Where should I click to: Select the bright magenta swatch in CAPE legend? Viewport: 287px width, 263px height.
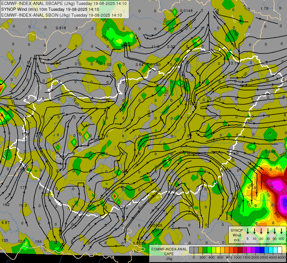pos(249,250)
